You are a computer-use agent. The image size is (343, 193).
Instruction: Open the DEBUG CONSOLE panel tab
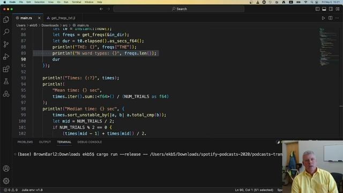tap(90, 142)
